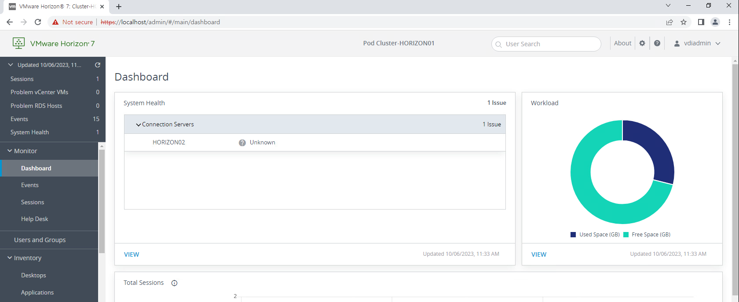
Task: Open a new browser tab
Action: click(119, 7)
